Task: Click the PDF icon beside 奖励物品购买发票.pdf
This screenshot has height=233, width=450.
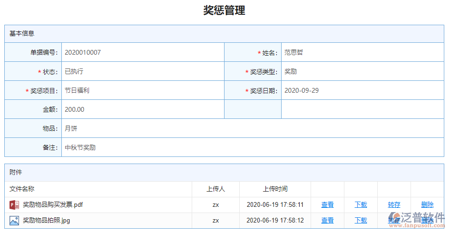Action: coord(14,205)
